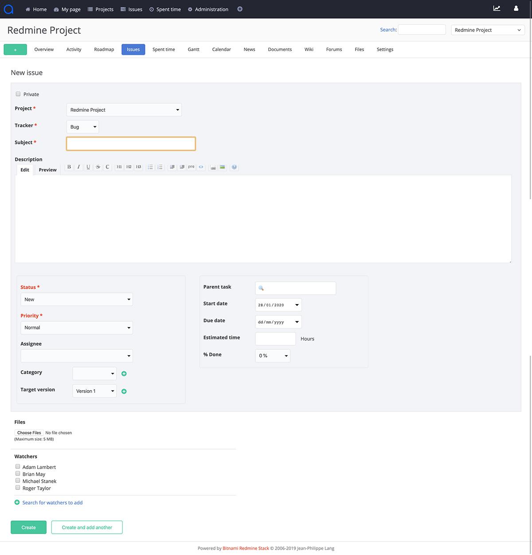Viewport: 532px width, 555px height.
Task: Open the Assignee dropdown
Action: click(77, 356)
